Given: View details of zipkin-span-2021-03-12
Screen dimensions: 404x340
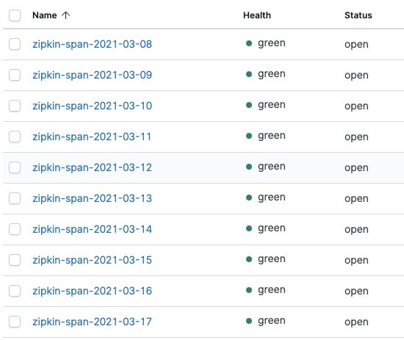Looking at the screenshot, I should [x=93, y=167].
